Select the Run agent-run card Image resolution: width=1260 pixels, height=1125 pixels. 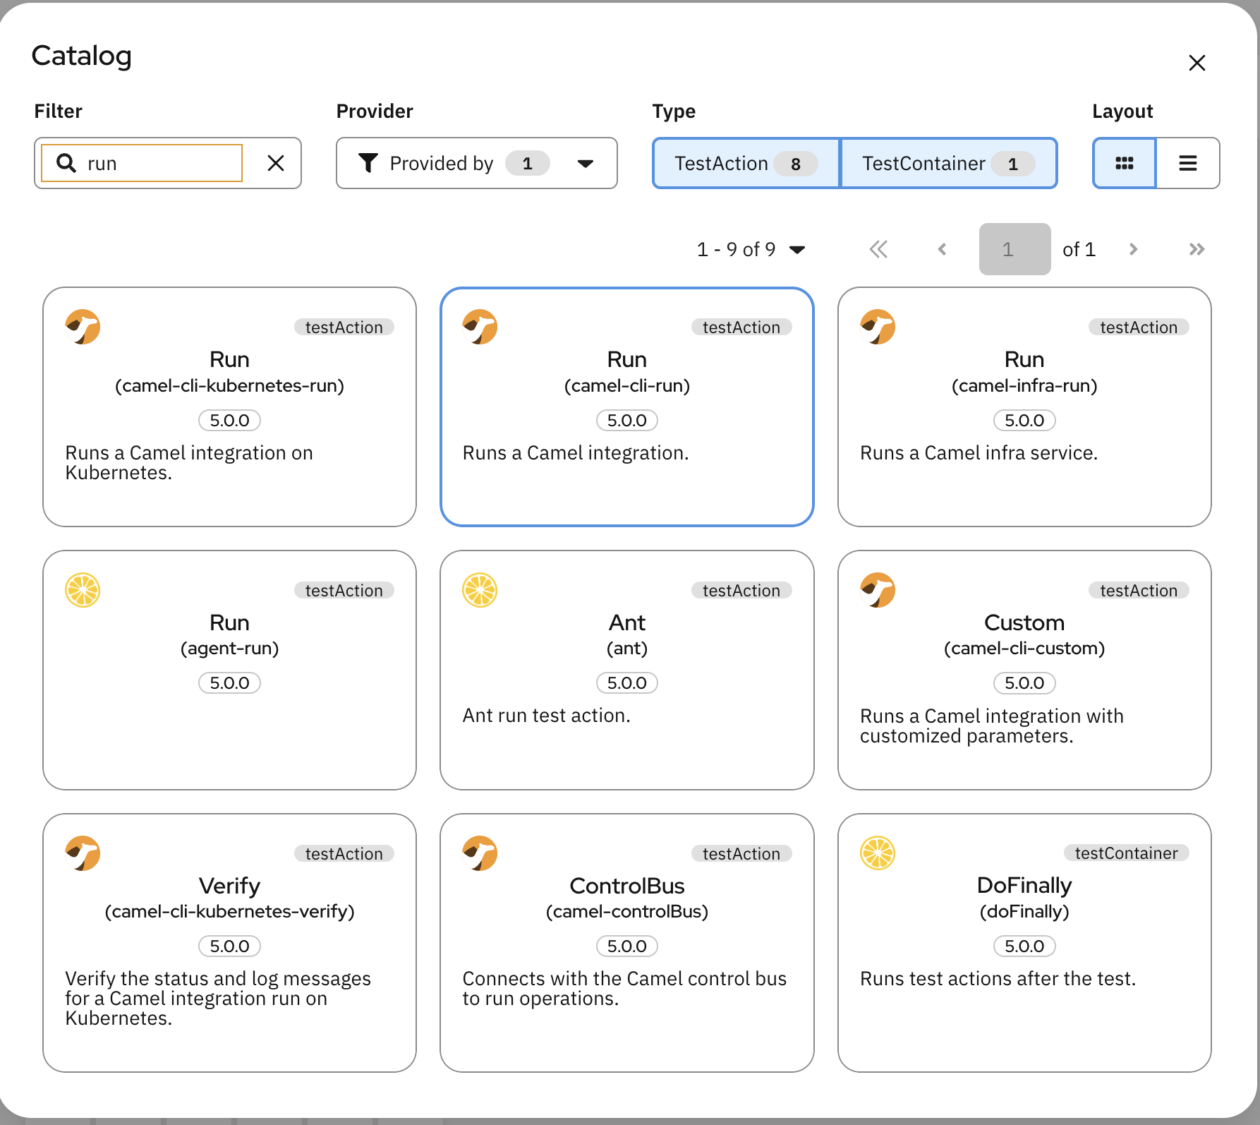click(x=229, y=670)
